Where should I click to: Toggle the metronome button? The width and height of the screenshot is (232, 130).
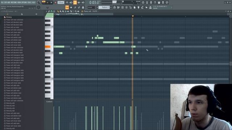point(67,3)
